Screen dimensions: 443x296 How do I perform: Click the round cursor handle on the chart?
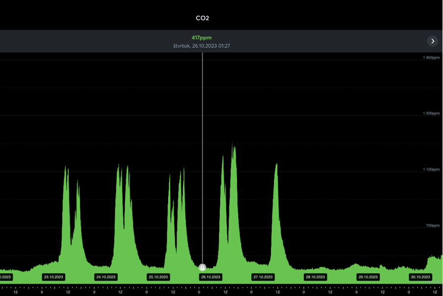(x=202, y=267)
